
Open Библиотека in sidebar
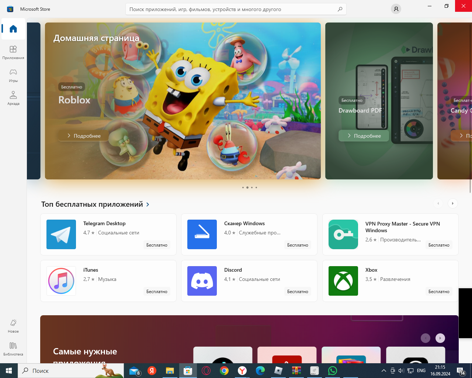coord(13,349)
